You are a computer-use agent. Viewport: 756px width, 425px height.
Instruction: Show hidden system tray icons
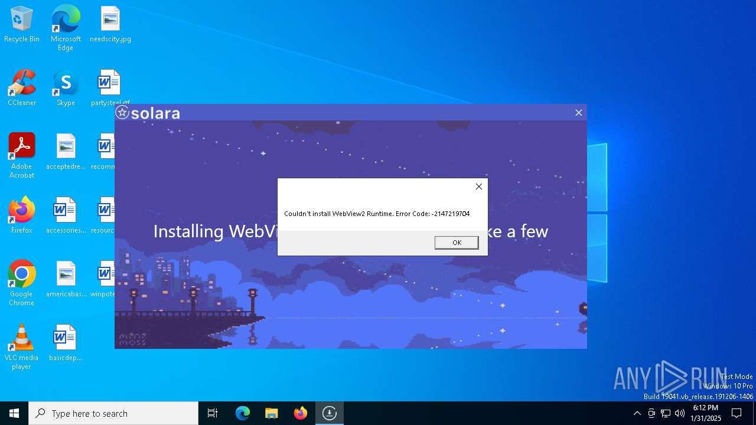[x=637, y=413]
